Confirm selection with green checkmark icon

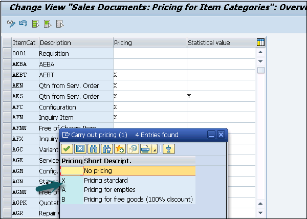(x=67, y=149)
